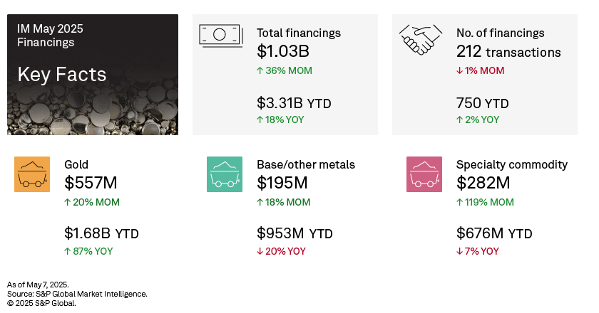Select the orange Gold mine cart icon
Image resolution: width=599 pixels, height=313 pixels.
(x=32, y=174)
